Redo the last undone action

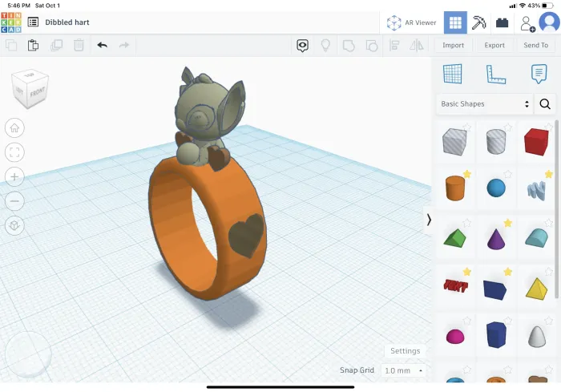pyautogui.click(x=124, y=45)
